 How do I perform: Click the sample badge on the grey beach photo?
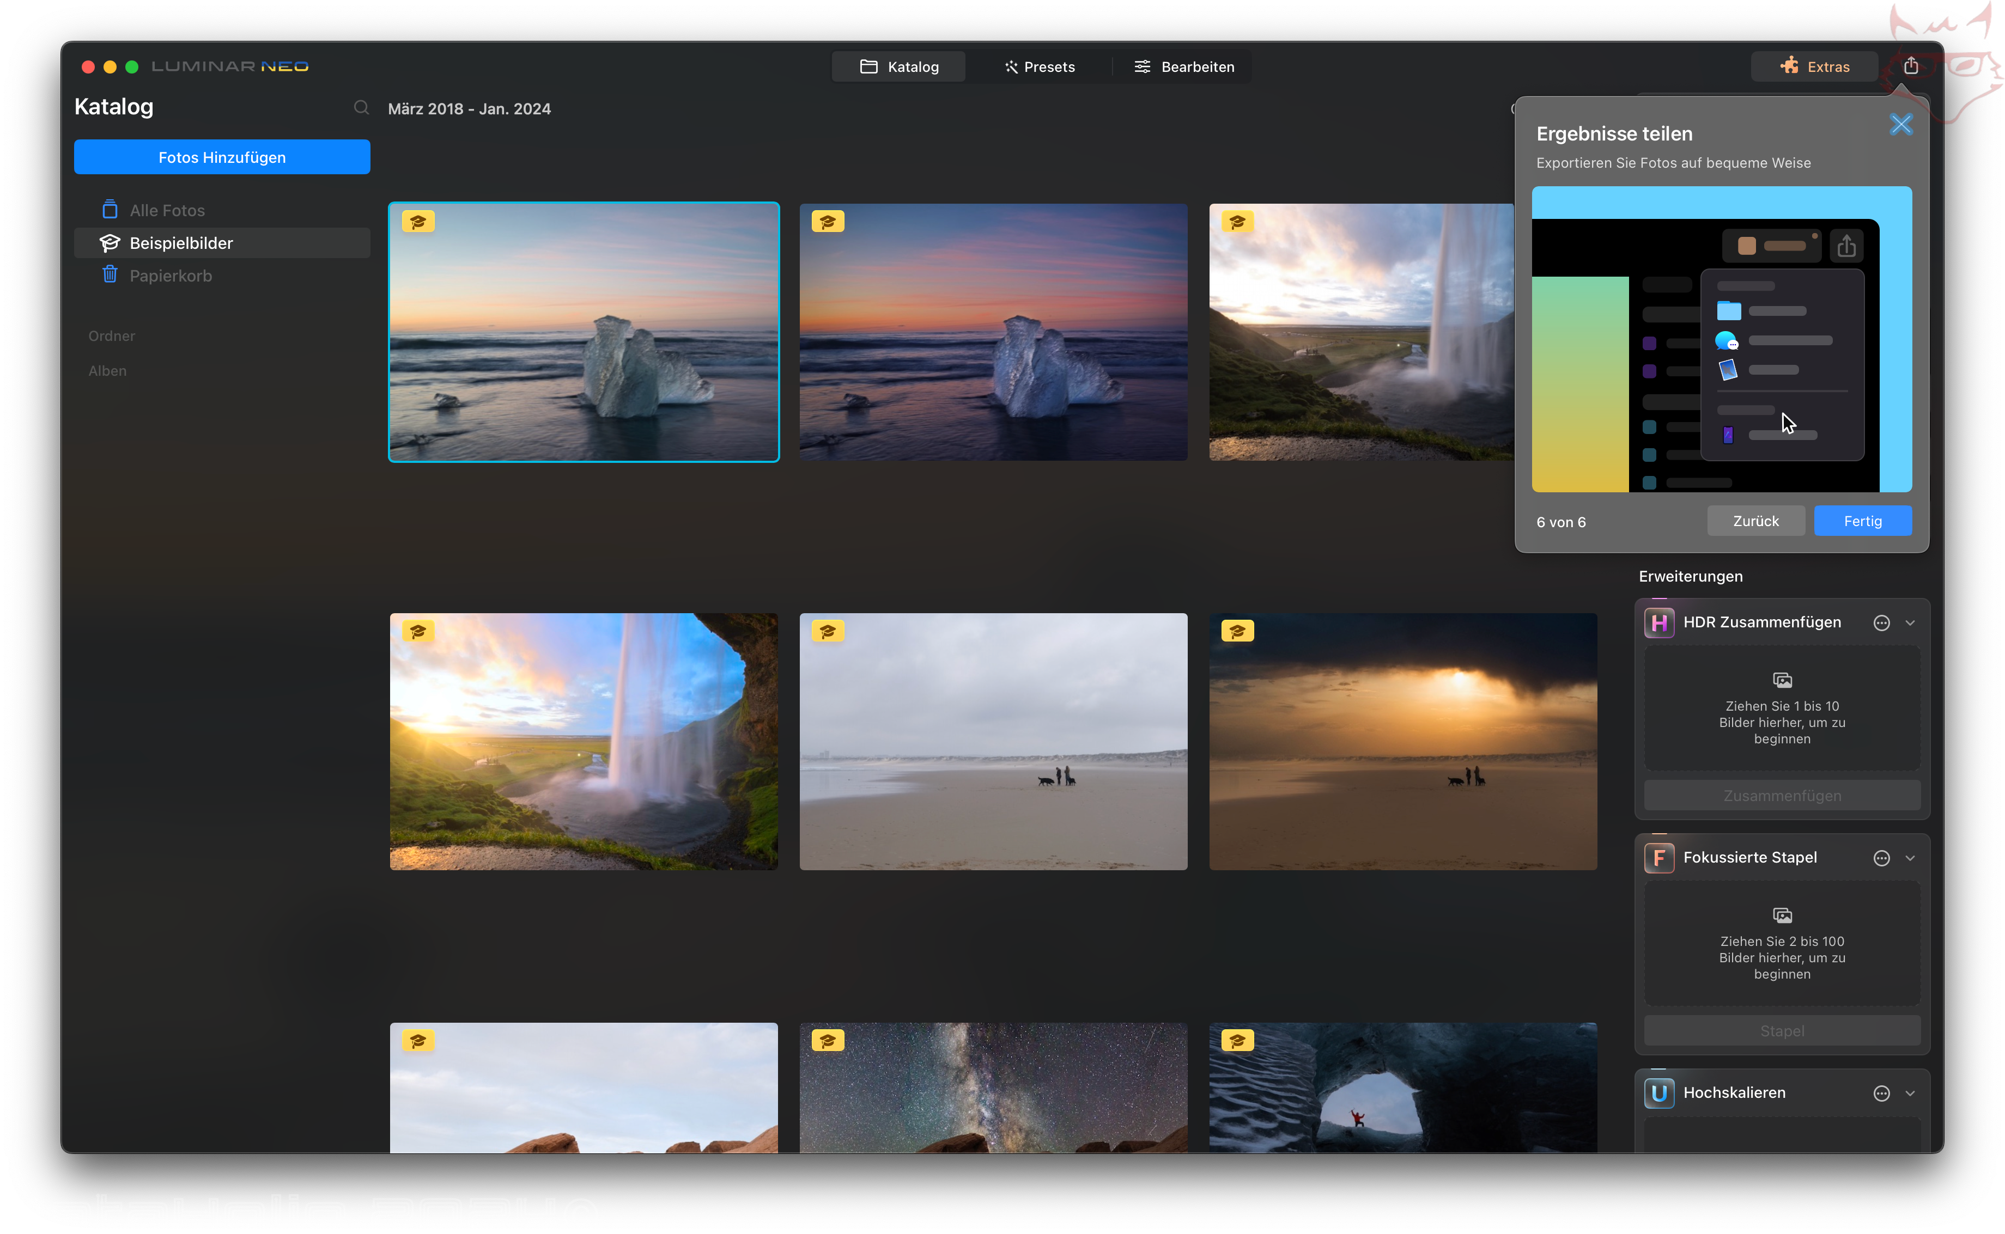(828, 631)
